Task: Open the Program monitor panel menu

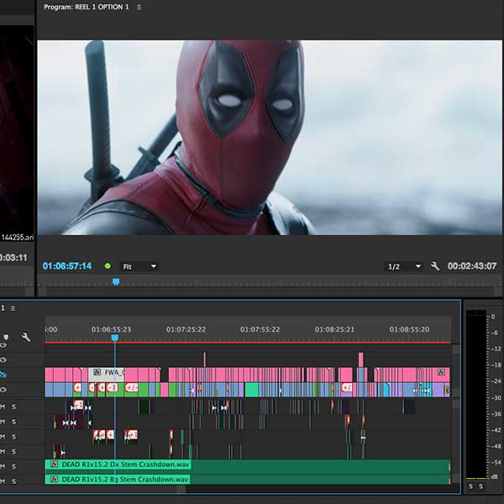Action: coord(139,7)
